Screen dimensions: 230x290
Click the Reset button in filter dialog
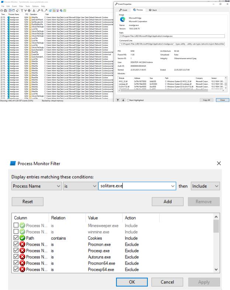pyautogui.click(x=28, y=201)
